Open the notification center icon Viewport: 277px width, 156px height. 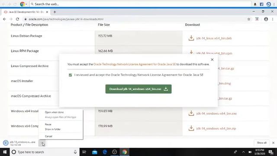tap(271, 152)
